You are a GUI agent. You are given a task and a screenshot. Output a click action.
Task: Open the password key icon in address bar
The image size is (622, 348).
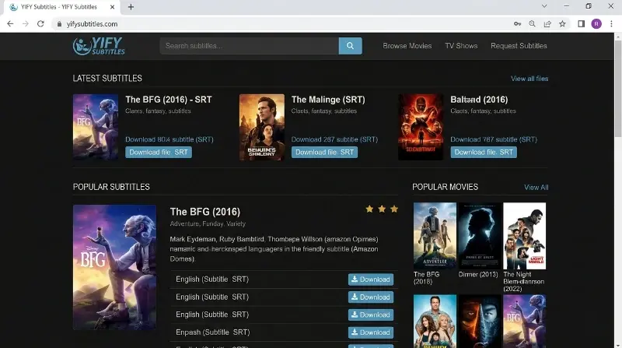(x=517, y=24)
